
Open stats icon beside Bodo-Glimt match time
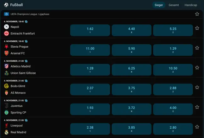(x=26, y=81)
